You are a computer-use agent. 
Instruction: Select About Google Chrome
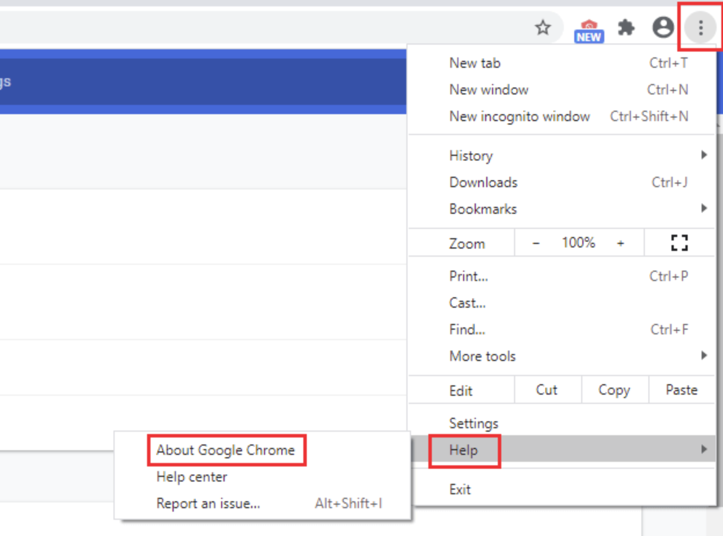click(263, 450)
